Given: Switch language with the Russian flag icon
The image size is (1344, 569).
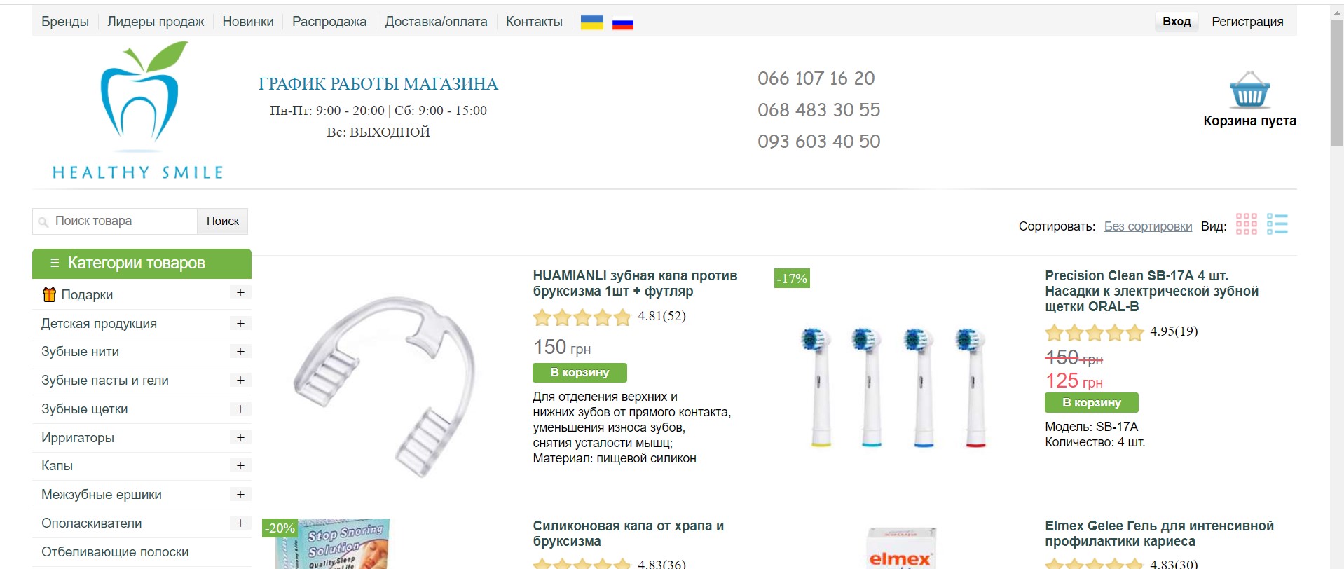Looking at the screenshot, I should 622,22.
